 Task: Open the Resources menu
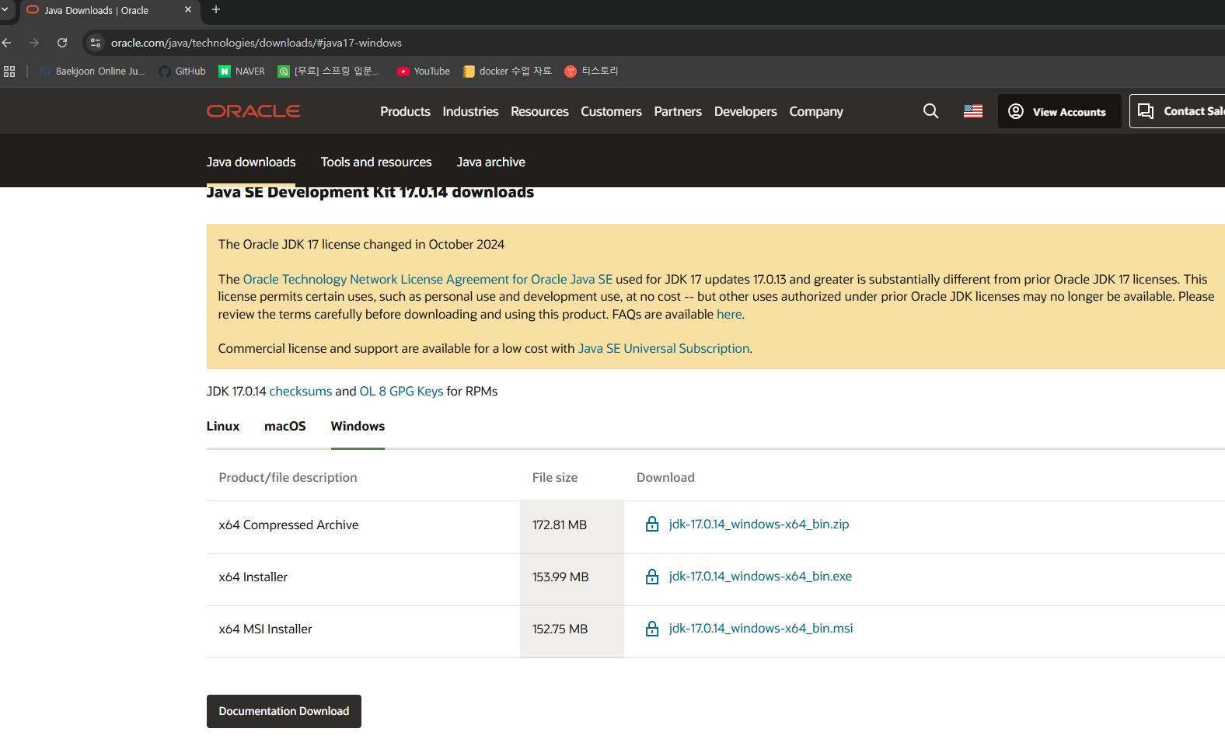539,111
